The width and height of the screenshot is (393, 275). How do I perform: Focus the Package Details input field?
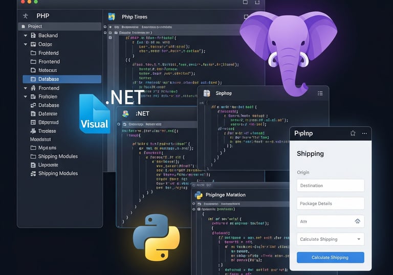click(x=331, y=203)
